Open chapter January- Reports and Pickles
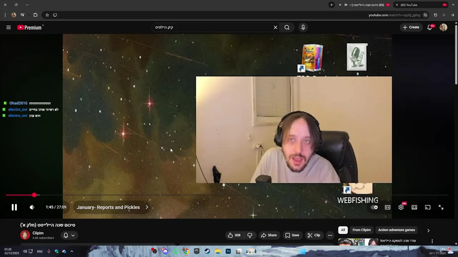Image resolution: width=458 pixels, height=257 pixels. [x=112, y=207]
